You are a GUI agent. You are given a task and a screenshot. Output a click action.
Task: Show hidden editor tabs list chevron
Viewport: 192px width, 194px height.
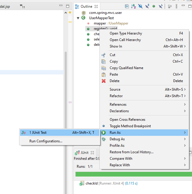[x=22, y=6]
